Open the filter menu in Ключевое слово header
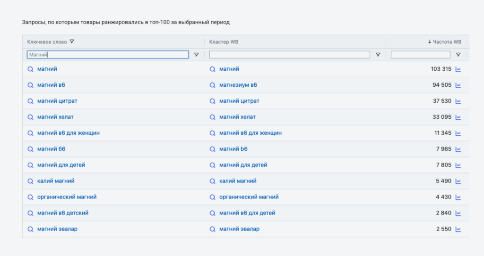Image resolution: width=484 pixels, height=256 pixels. pos(72,41)
